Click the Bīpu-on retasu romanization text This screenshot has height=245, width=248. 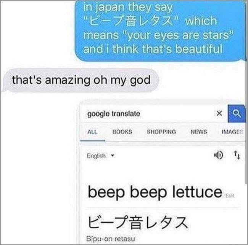pos(111,239)
